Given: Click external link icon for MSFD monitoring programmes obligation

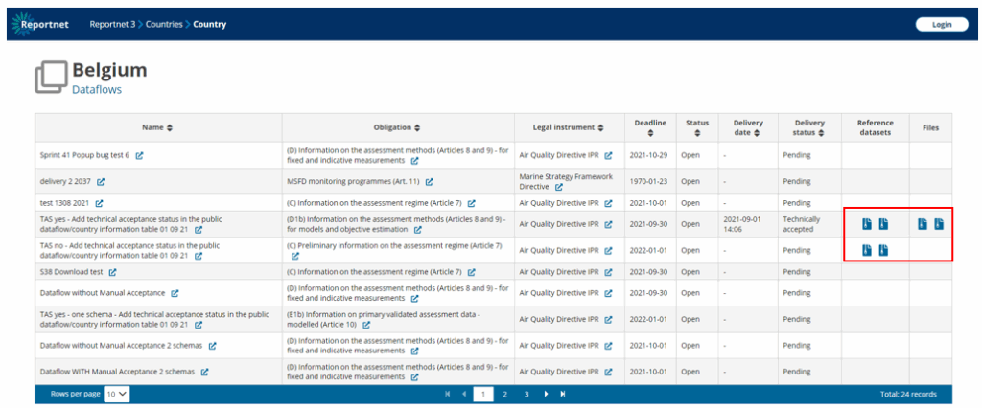Looking at the screenshot, I should pos(429,181).
